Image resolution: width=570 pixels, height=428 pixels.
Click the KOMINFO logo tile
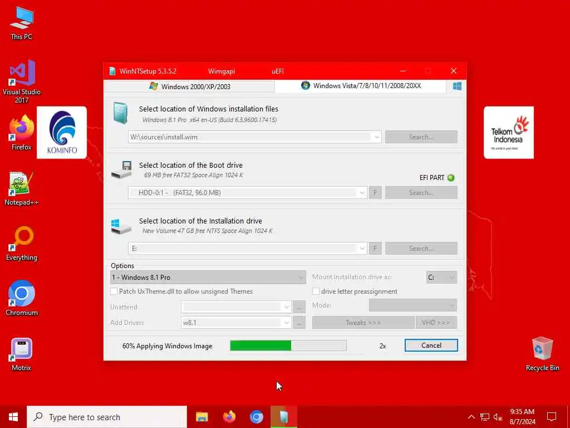click(x=62, y=133)
